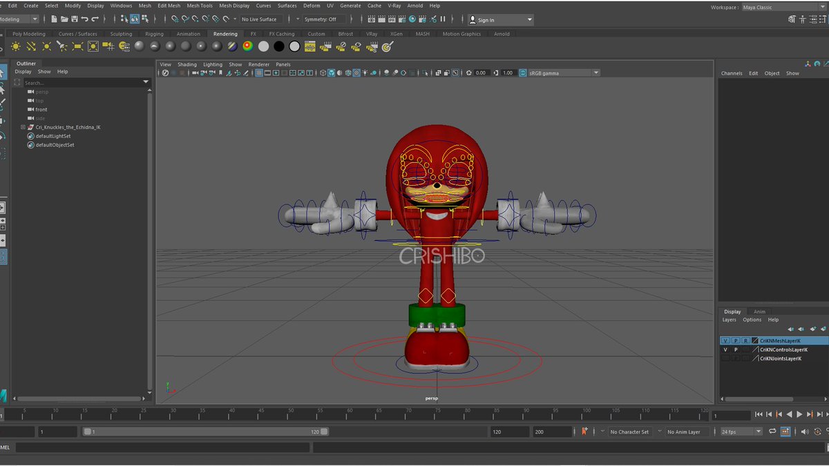
Task: Toggle playback P of CriKNMeshLayerIK
Action: click(736, 341)
